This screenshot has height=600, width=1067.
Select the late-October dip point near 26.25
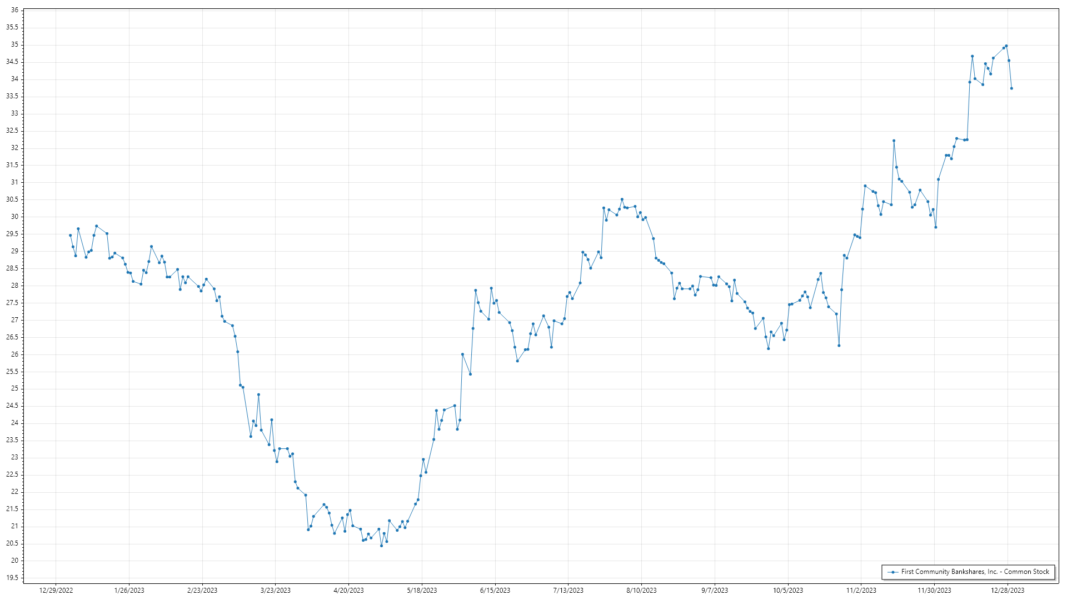(839, 346)
